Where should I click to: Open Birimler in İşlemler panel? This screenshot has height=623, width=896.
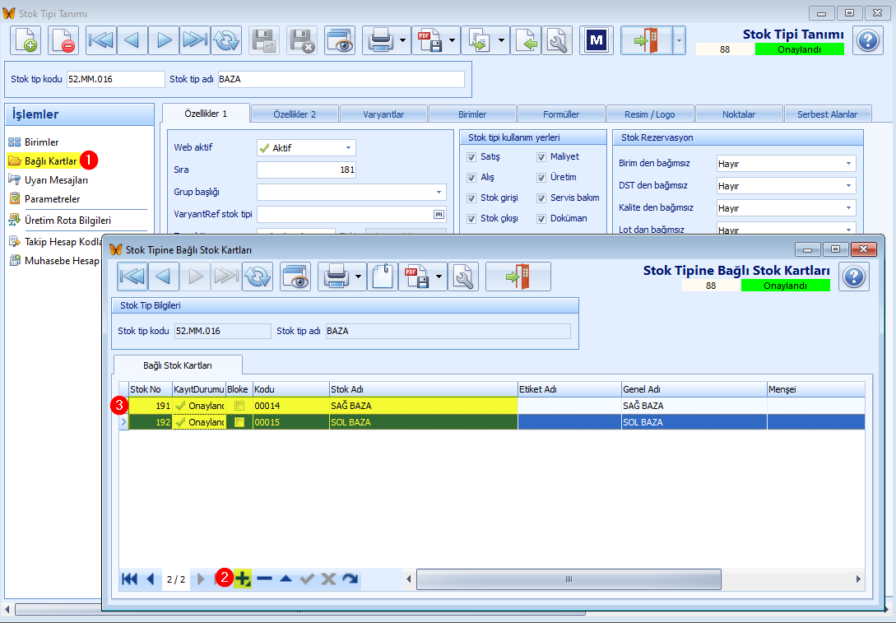pos(41,142)
